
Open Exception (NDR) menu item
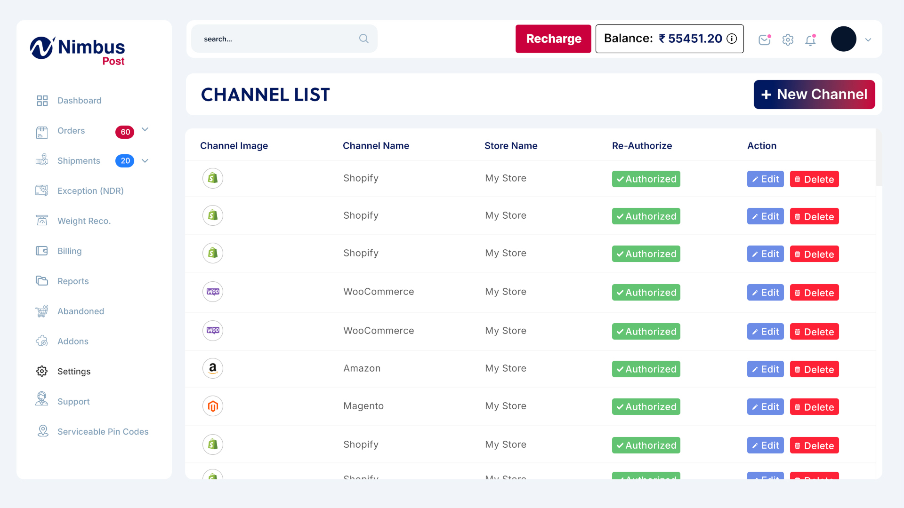(90, 191)
